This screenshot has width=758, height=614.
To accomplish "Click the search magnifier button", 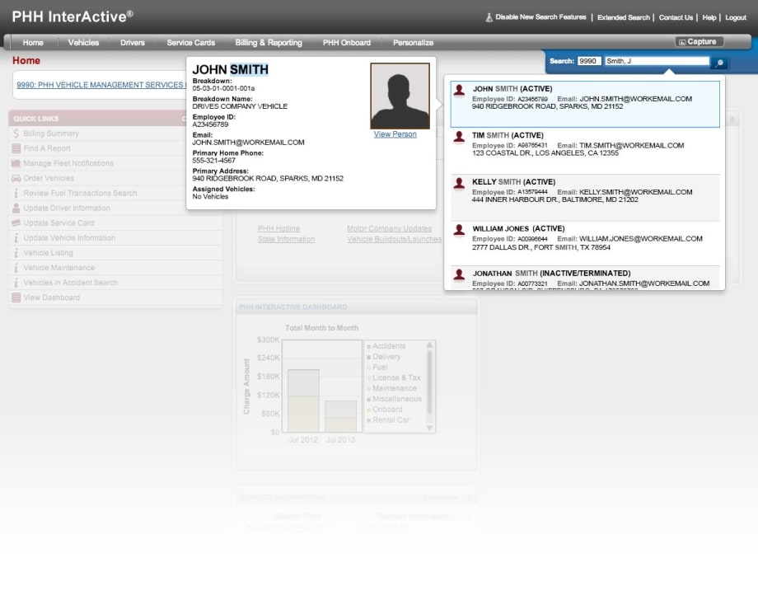I will [x=719, y=63].
